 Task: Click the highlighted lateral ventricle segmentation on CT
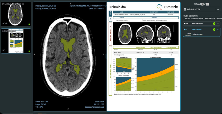click(x=68, y=45)
